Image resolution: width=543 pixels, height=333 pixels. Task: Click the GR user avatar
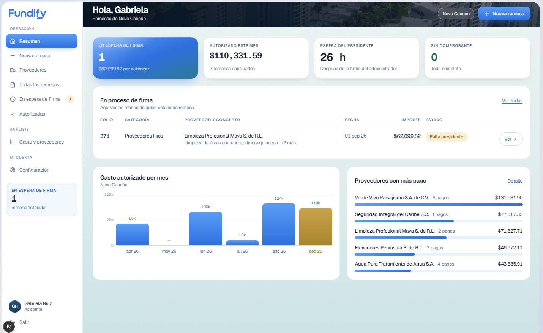(15, 306)
